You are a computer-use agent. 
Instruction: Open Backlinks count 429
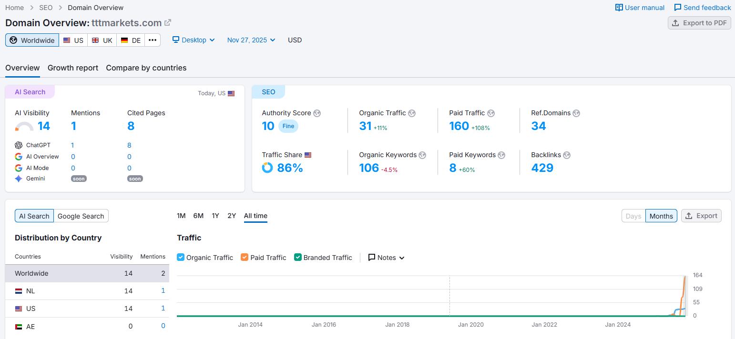click(x=542, y=168)
